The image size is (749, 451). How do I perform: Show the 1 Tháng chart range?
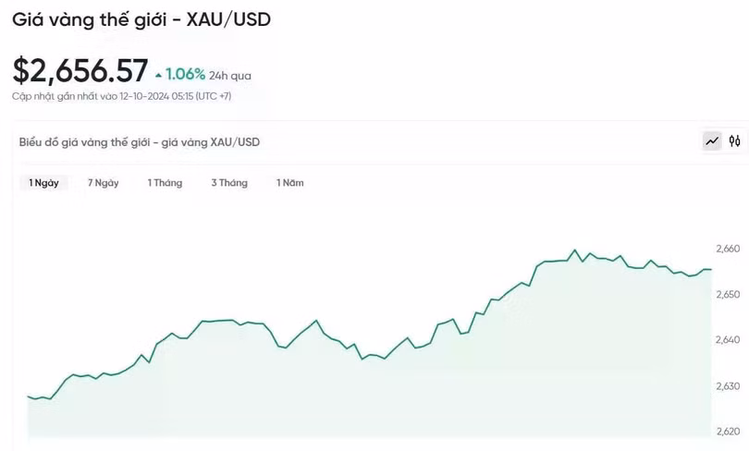coord(165,183)
